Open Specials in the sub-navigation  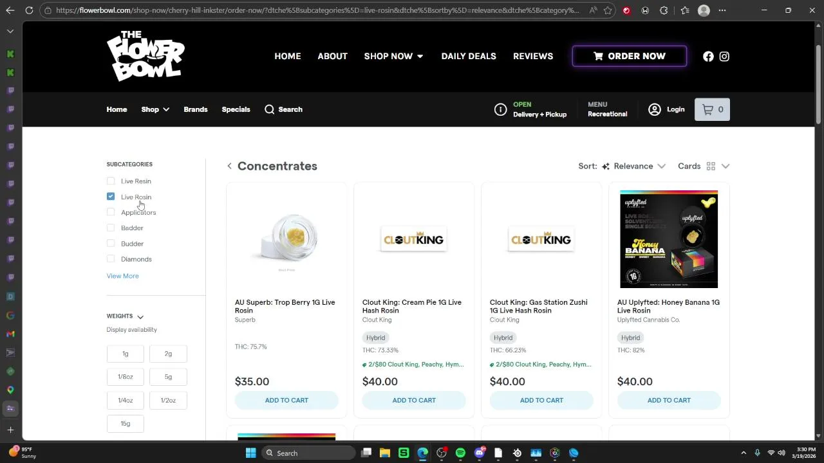236,109
